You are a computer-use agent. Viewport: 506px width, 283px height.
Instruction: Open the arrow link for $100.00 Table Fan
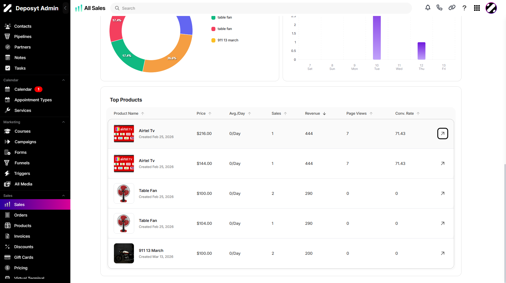click(x=443, y=193)
